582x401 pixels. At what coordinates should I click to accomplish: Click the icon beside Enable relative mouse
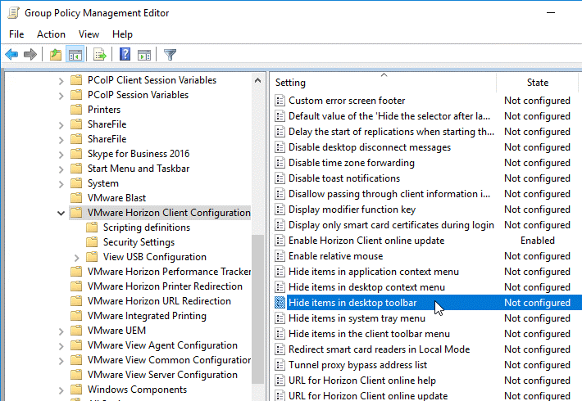tap(280, 256)
